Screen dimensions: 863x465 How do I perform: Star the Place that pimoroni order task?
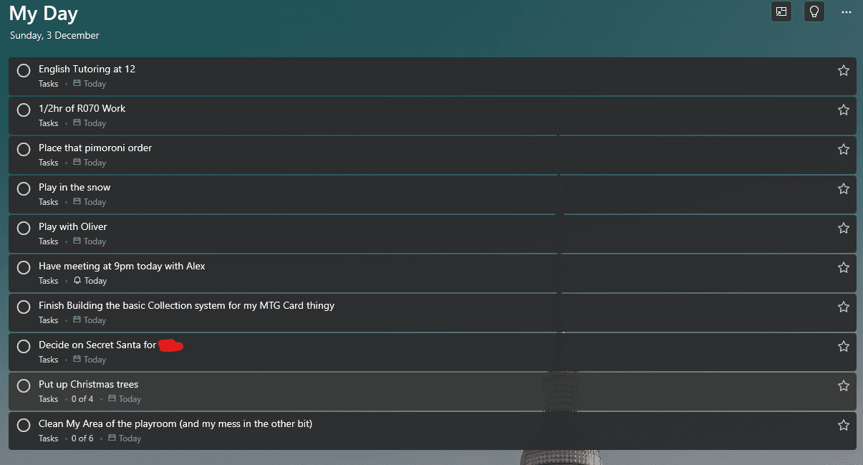pyautogui.click(x=843, y=149)
